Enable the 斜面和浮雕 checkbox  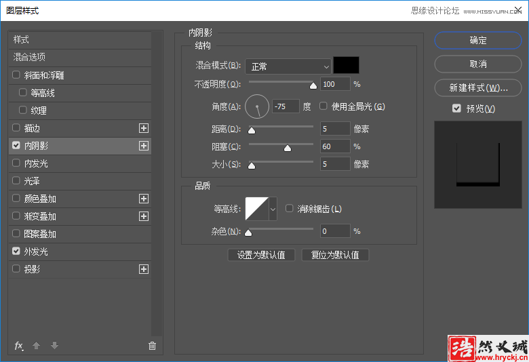pos(16,75)
